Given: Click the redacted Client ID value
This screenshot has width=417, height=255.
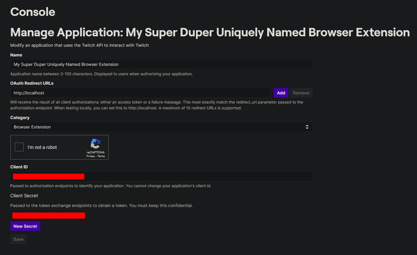Looking at the screenshot, I should pyautogui.click(x=49, y=176).
